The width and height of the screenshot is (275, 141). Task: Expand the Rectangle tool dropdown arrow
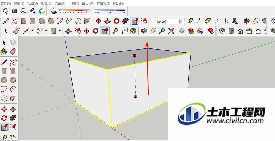(60, 31)
